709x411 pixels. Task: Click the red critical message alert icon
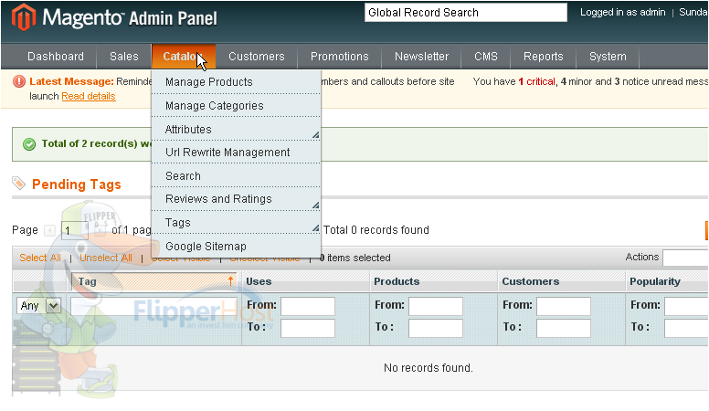tap(19, 81)
